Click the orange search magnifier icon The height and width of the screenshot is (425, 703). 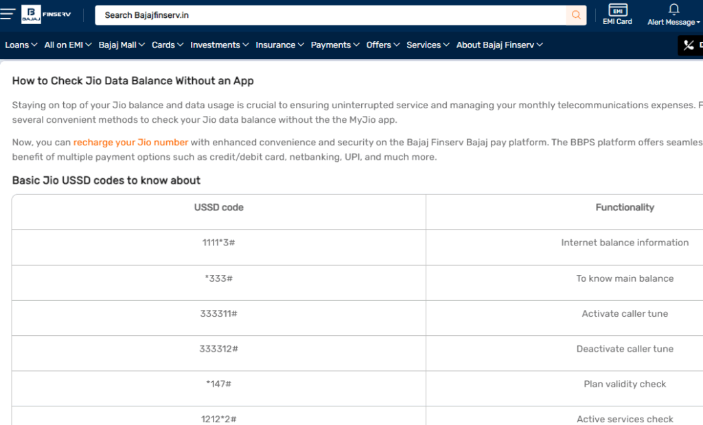576,15
